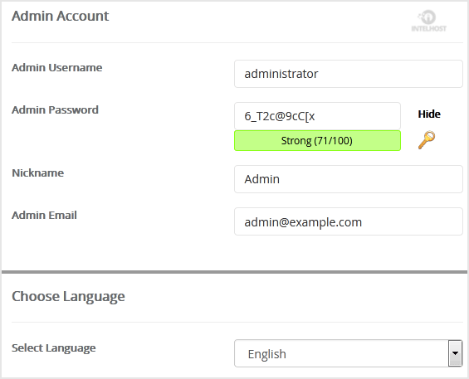
Task: Focus the Admin Password input field
Action: (317, 116)
